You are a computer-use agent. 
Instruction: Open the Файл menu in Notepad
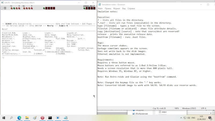100,9
